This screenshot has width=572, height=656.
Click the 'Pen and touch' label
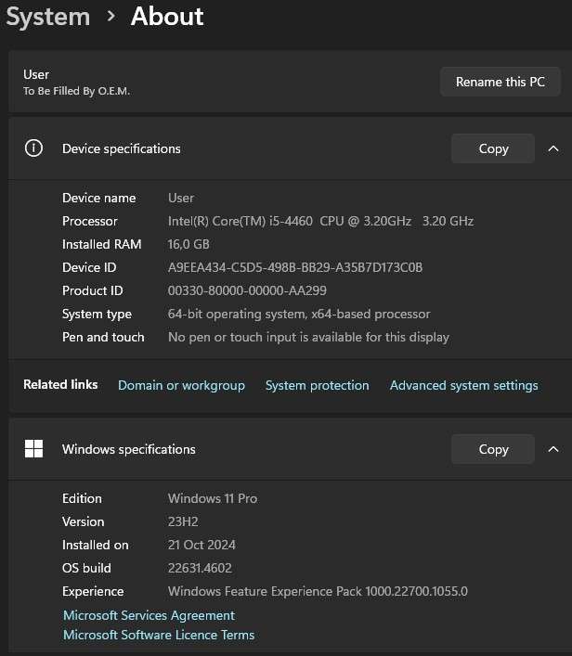pos(103,337)
